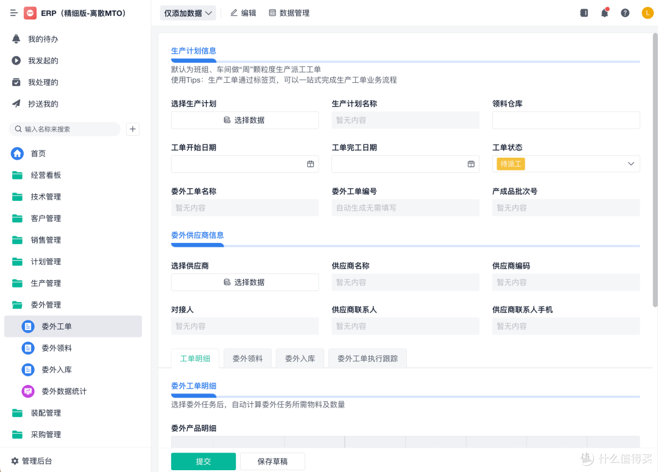Switch to the 委外工单执行跟踪 tab
658x472 pixels.
pos(367,358)
